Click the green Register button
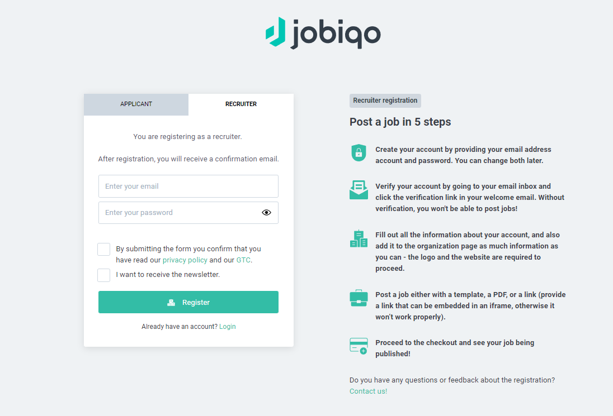Image resolution: width=613 pixels, height=416 pixels. (x=188, y=302)
